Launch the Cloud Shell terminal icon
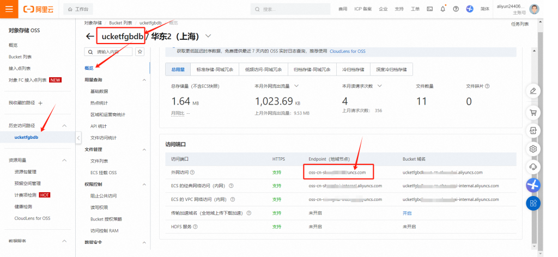Screen dimensions: 558x257 pos(430,9)
